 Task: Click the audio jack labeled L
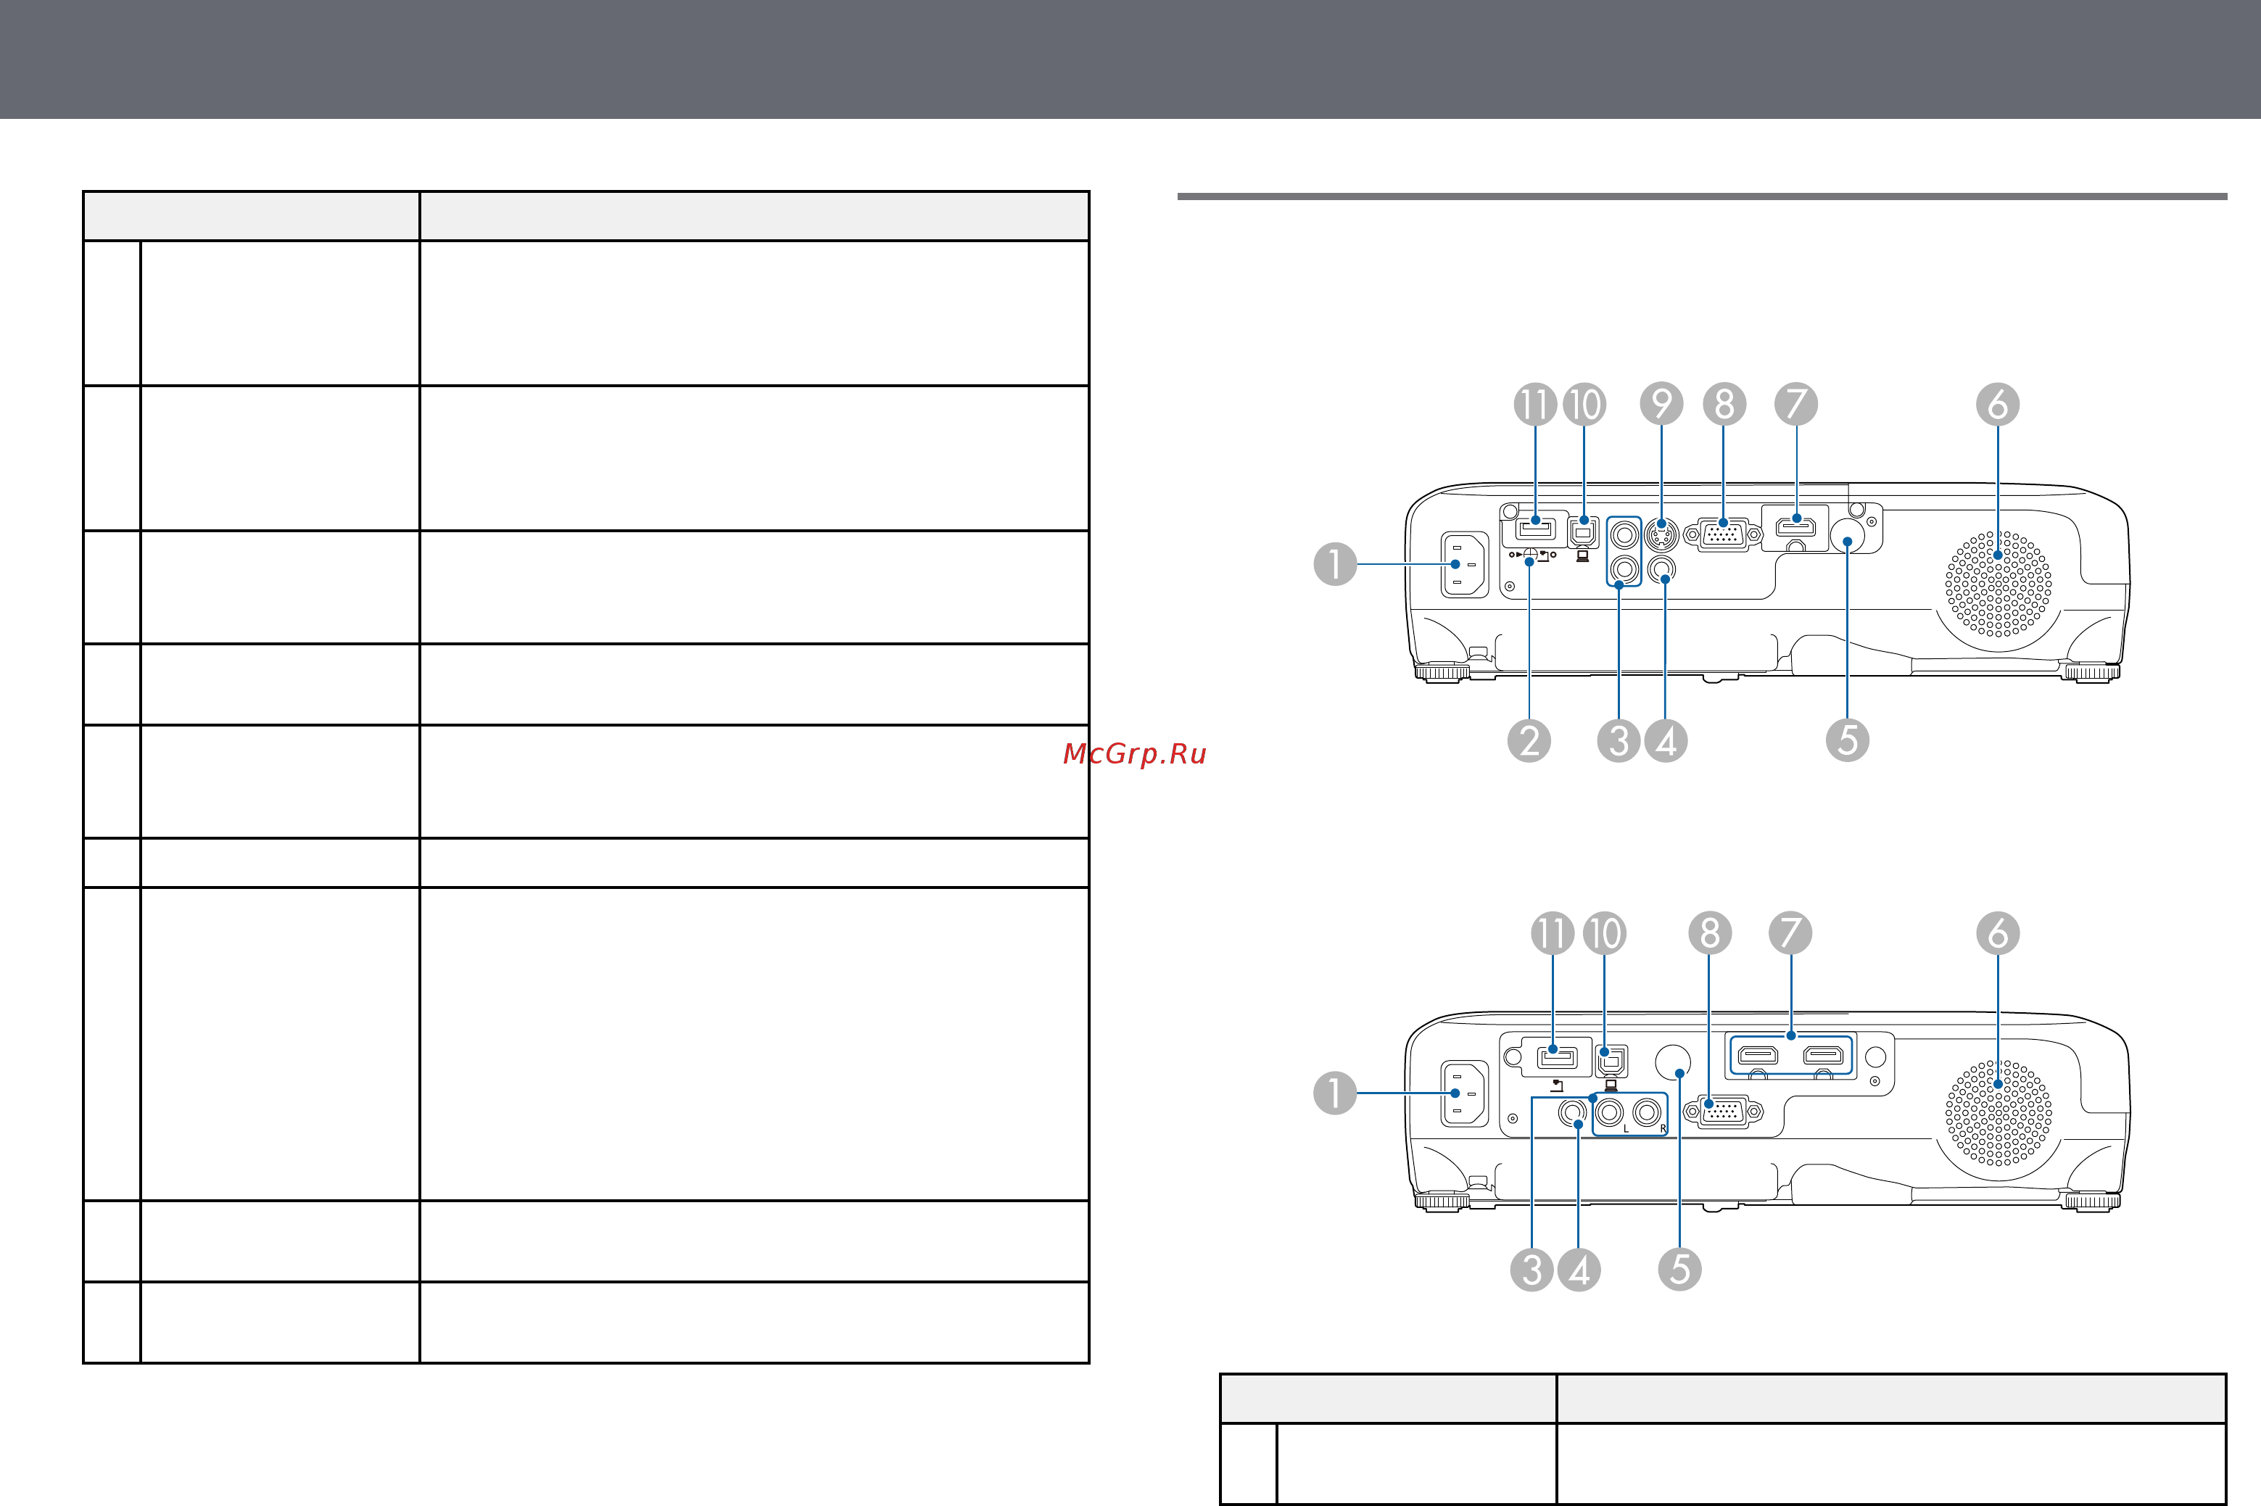pyautogui.click(x=1609, y=1112)
